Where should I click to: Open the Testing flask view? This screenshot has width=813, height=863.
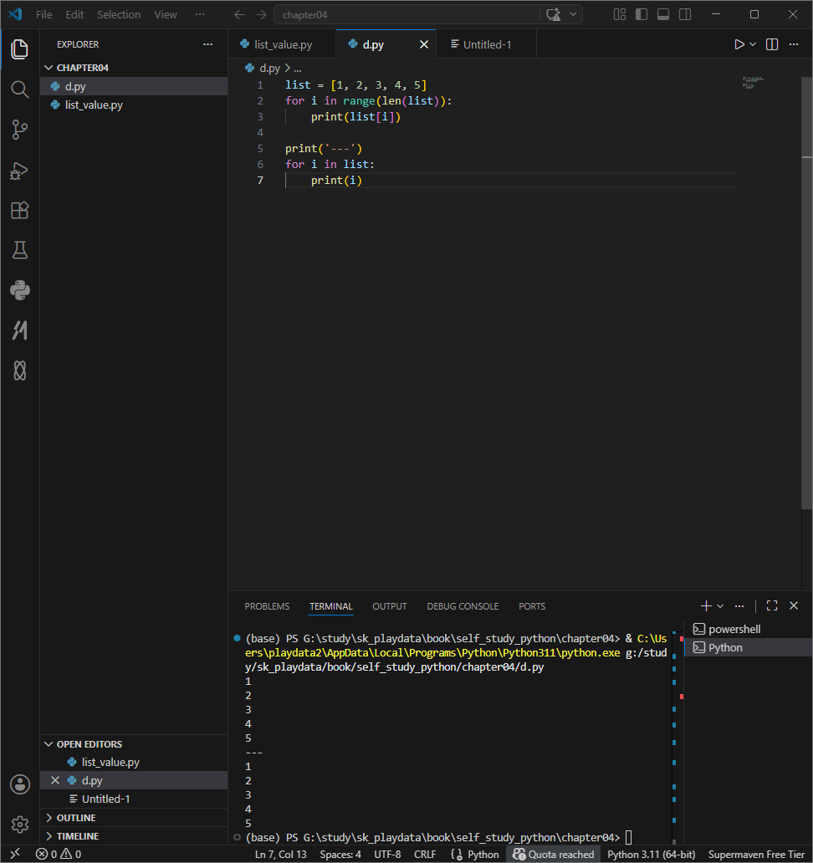pos(20,250)
